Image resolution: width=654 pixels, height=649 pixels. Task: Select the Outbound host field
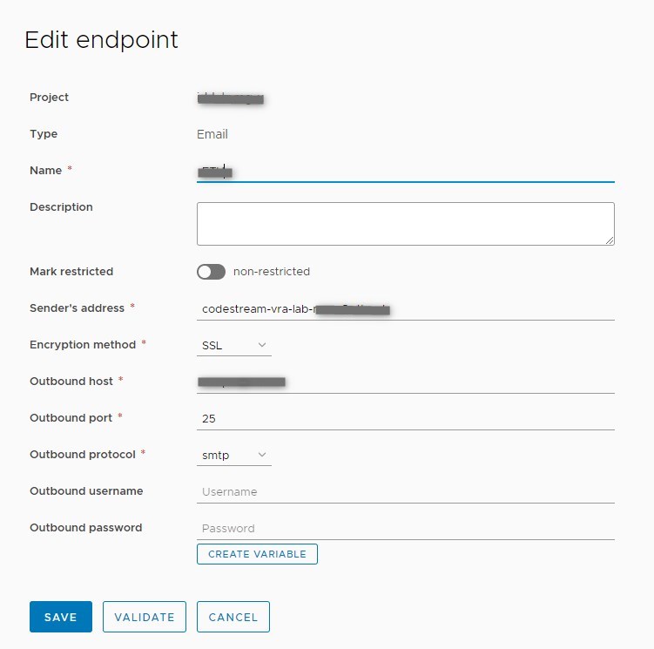point(405,382)
